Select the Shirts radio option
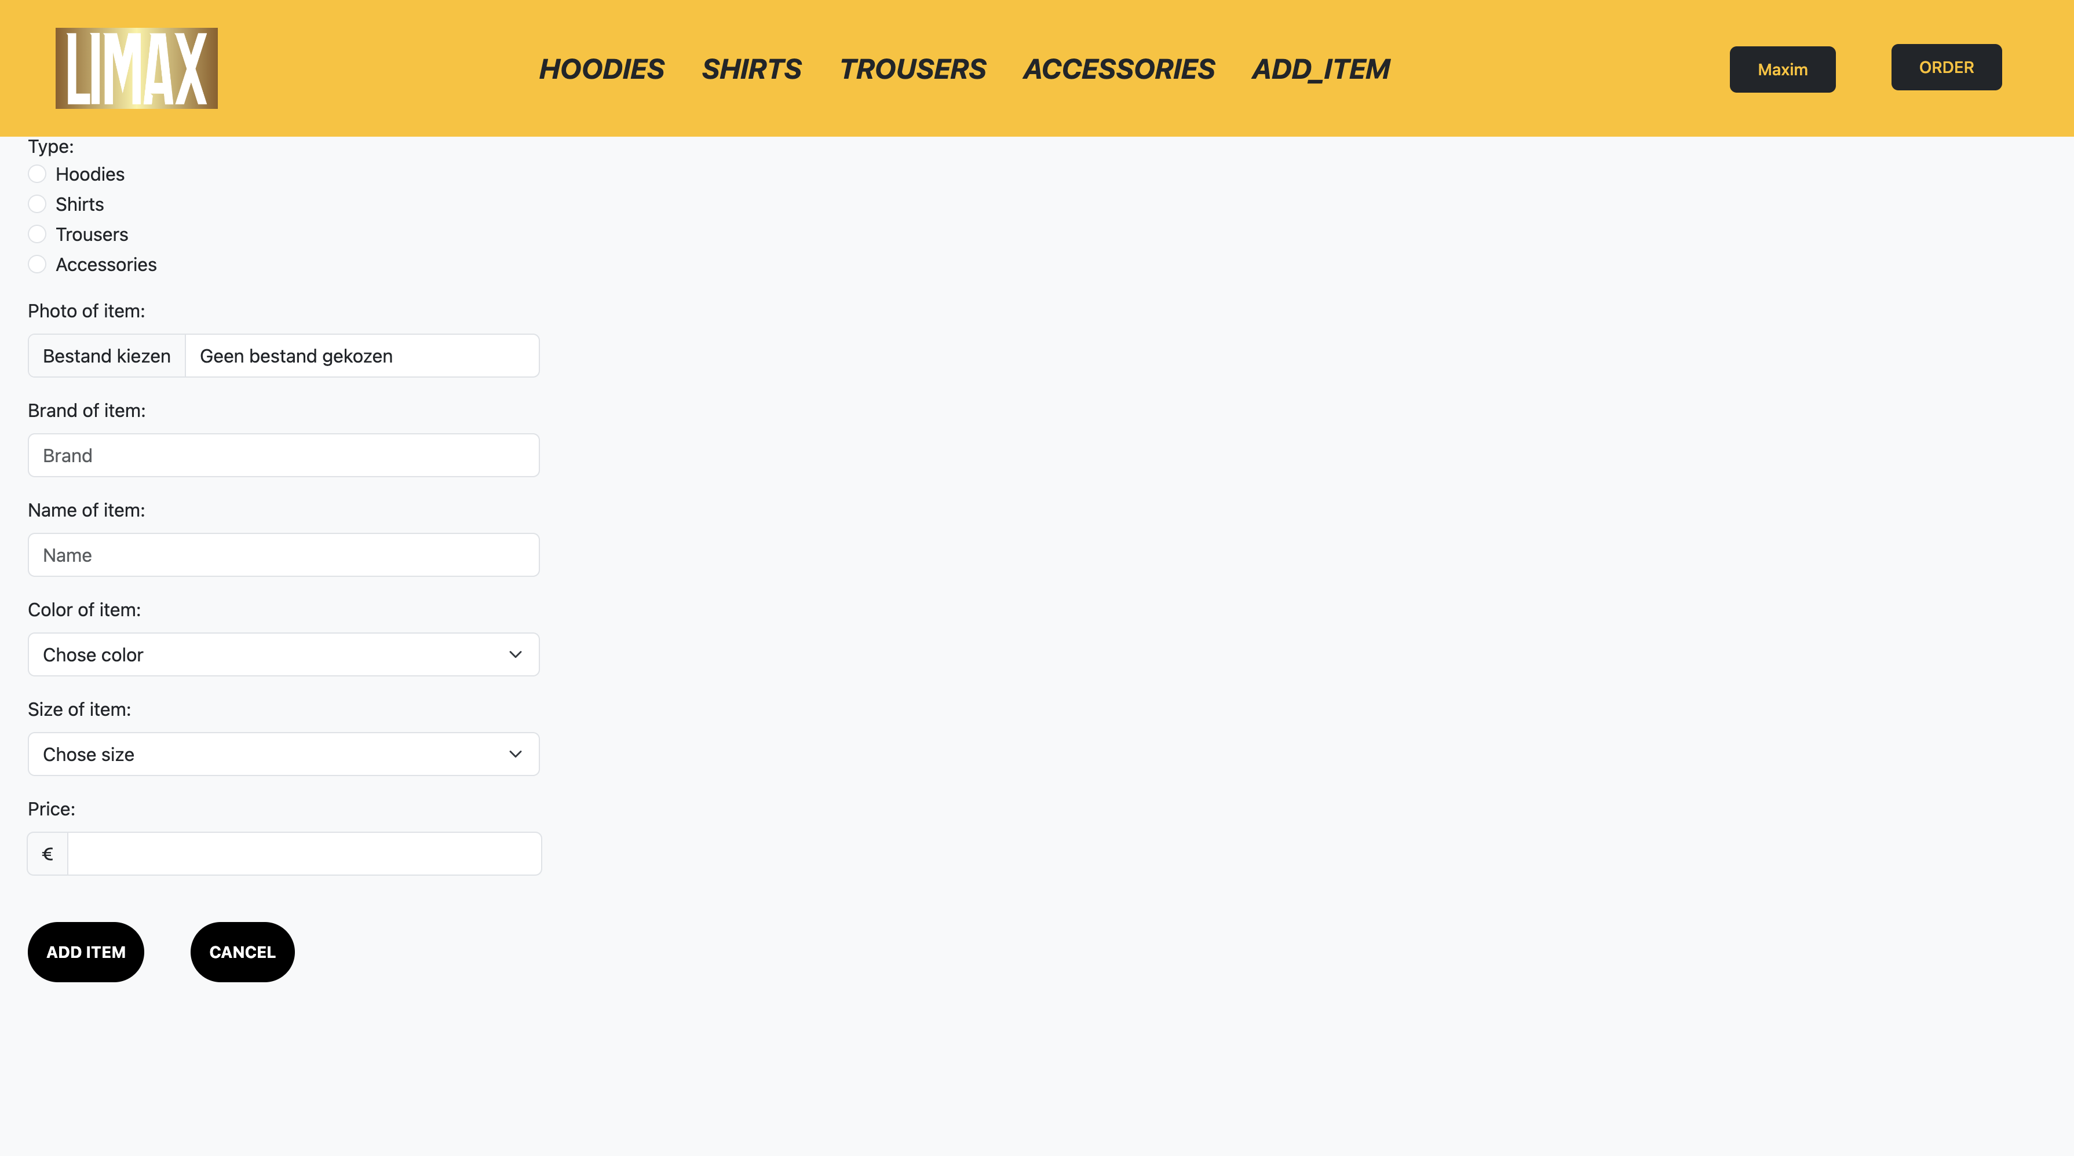The height and width of the screenshot is (1156, 2074). coord(37,204)
